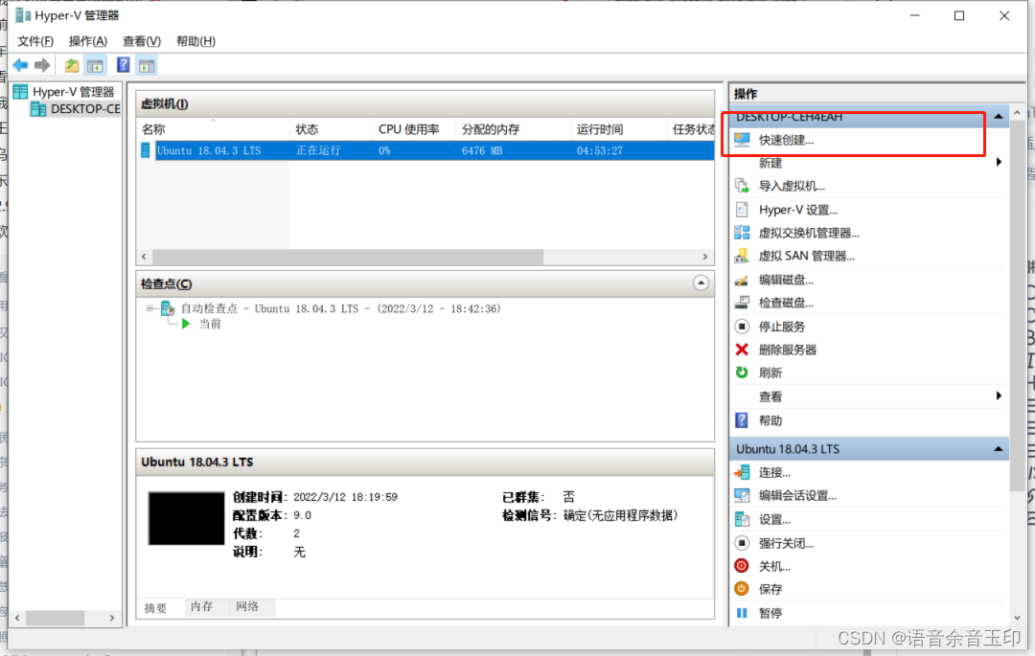The height and width of the screenshot is (656, 1035).
Task: Click the 连接 icon for Ubuntu VM
Action: point(742,472)
